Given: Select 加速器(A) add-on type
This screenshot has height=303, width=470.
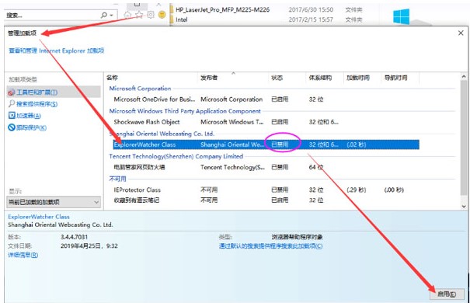Looking at the screenshot, I should coord(29,116).
